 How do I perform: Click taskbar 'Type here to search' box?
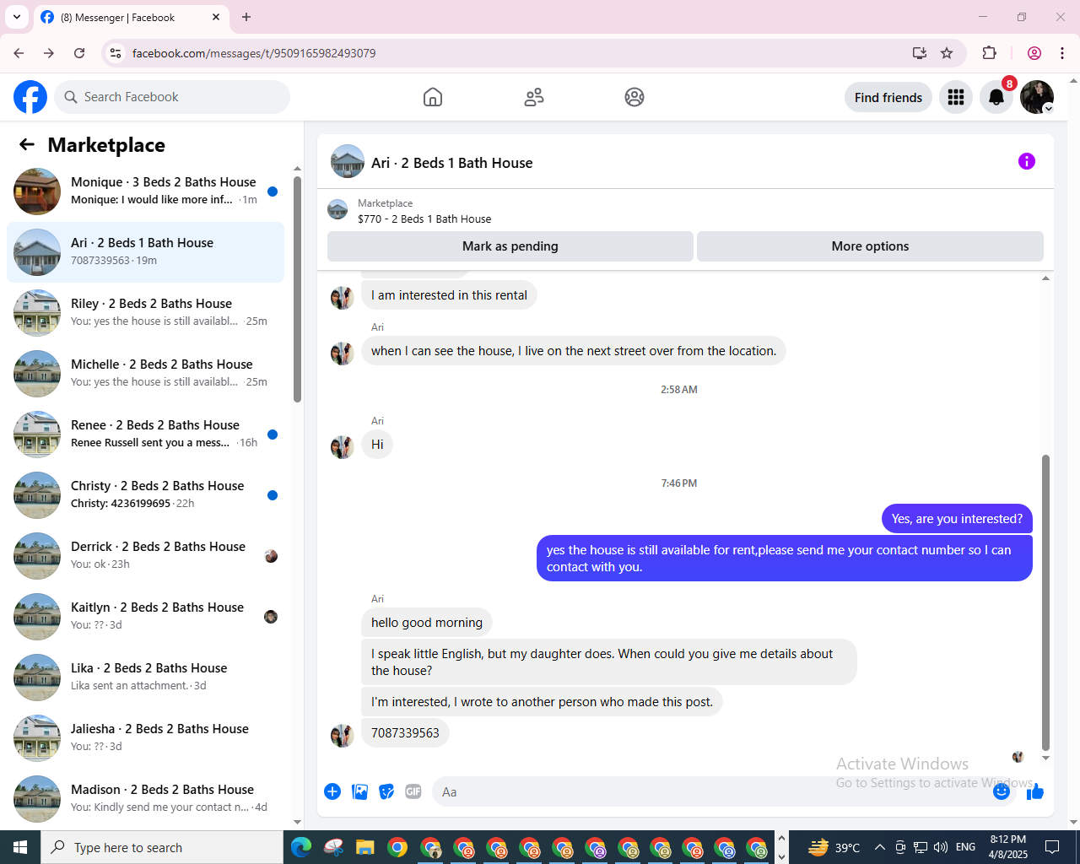[162, 847]
